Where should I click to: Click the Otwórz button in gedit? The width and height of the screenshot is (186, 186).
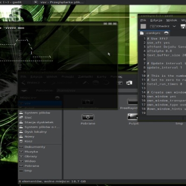pyautogui.click(x=160, y=26)
